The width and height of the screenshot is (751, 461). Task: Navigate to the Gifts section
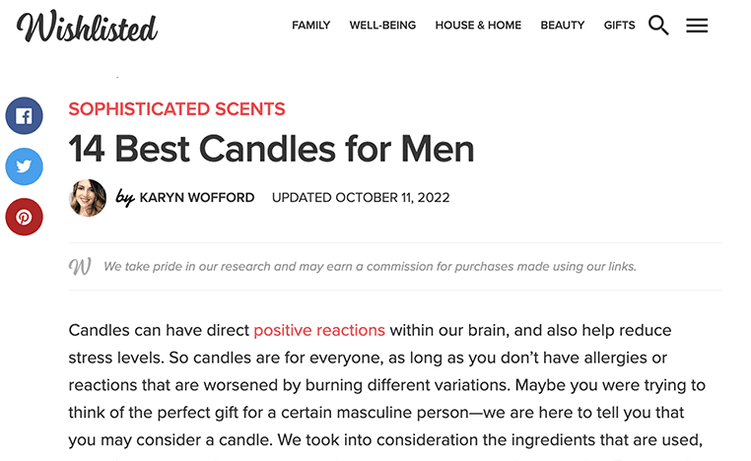[x=619, y=26]
